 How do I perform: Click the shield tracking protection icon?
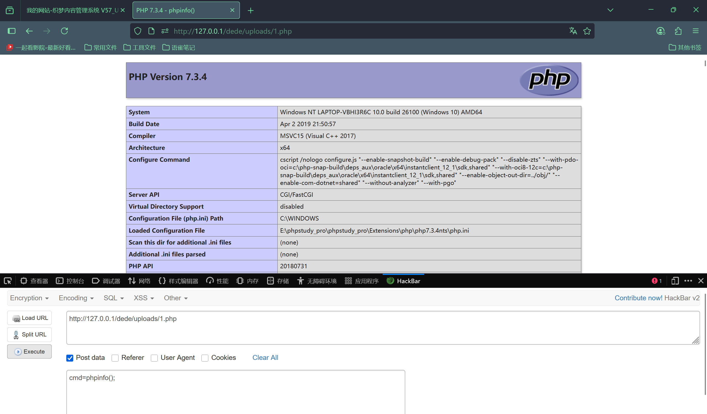pyautogui.click(x=138, y=31)
